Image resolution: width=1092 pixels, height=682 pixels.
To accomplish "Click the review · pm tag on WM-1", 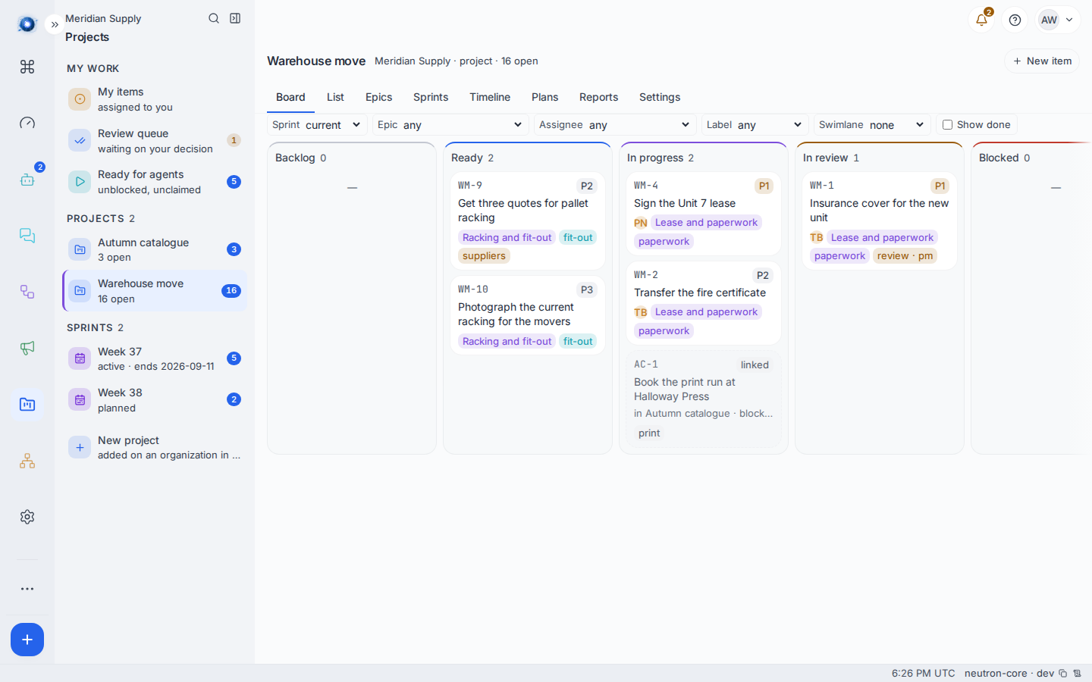I will coord(905,255).
